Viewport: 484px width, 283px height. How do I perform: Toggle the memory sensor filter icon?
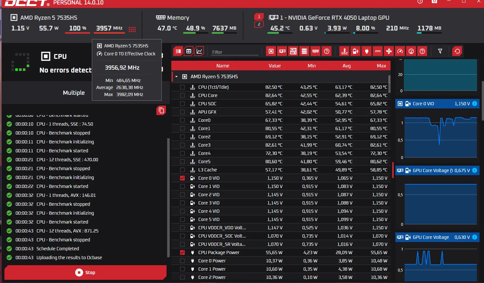pyautogui.click(x=316, y=51)
